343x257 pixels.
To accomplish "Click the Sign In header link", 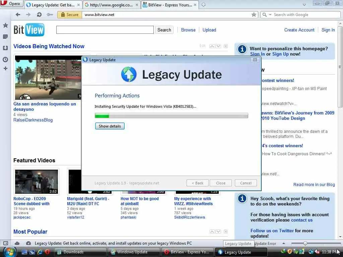I will 328,30.
